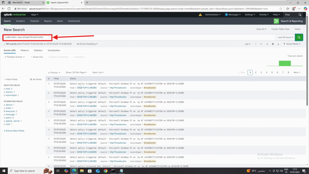Click the Search & Reporting app icon
The width and height of the screenshot is (309, 174).
click(x=276, y=21)
